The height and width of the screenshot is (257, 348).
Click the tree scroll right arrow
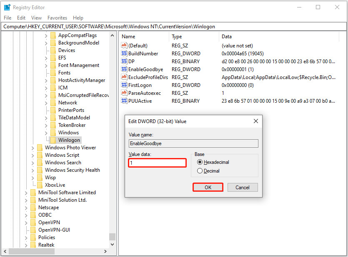pos(105,251)
